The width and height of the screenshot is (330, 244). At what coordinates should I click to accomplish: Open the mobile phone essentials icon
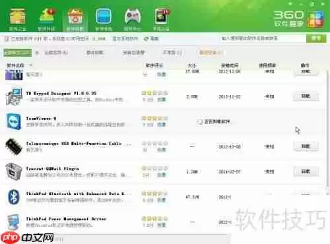(162, 16)
